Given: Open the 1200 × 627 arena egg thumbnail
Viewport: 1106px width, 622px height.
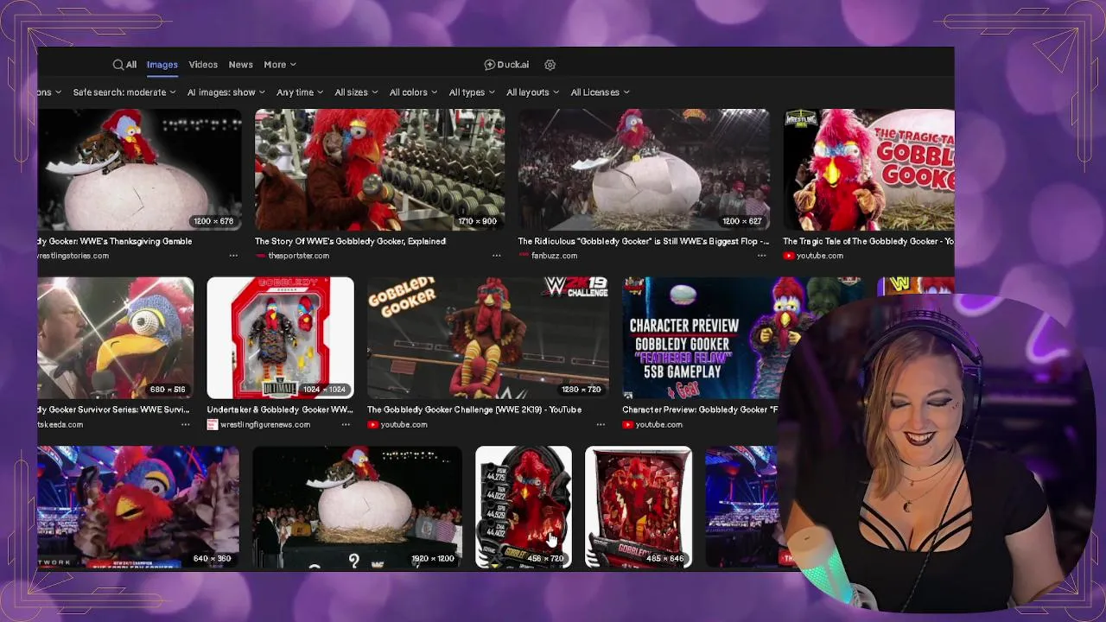Looking at the screenshot, I should click(643, 169).
